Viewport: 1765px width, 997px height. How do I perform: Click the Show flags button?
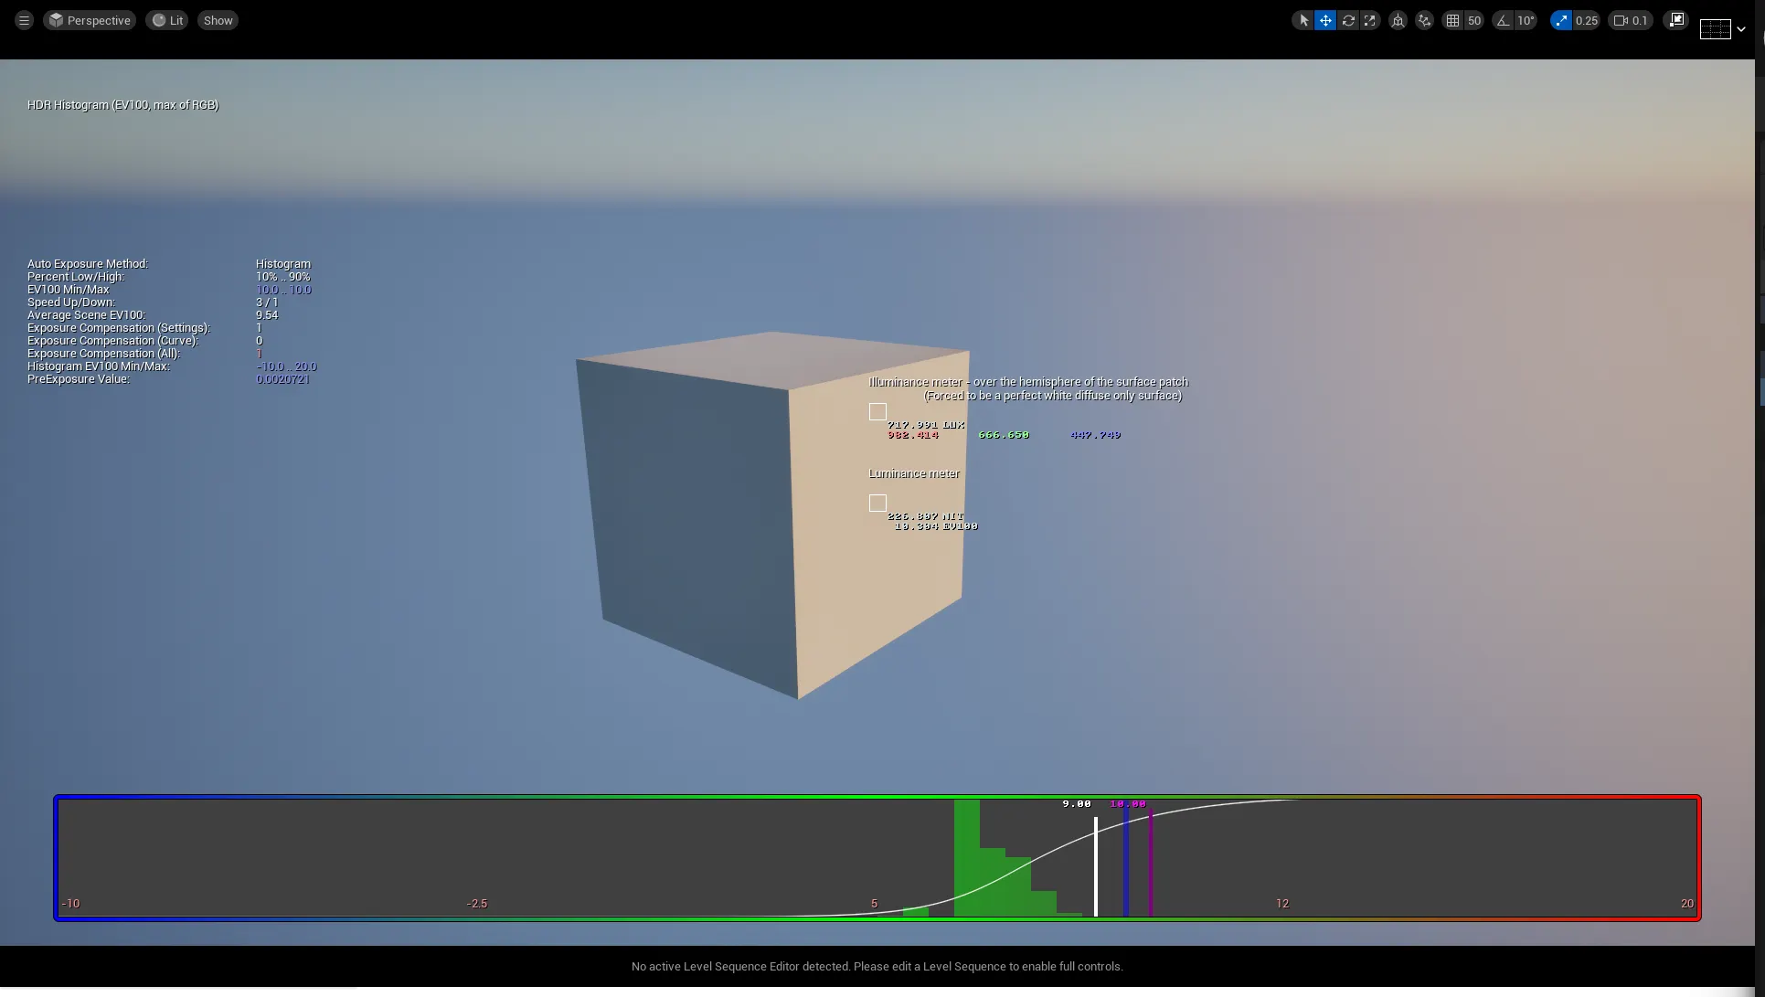pos(218,20)
